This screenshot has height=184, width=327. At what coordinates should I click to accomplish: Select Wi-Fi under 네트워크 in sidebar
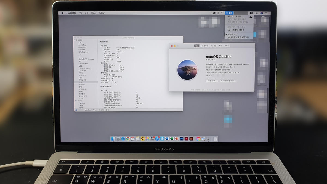point(81,105)
